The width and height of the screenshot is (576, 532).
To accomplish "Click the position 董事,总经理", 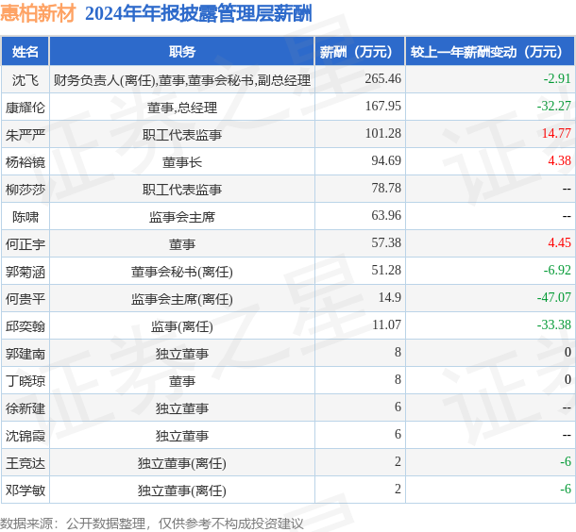I will pos(182,108).
